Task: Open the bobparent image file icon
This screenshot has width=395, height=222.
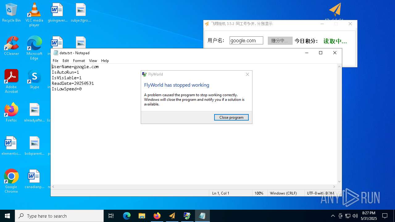Action: click(x=34, y=146)
